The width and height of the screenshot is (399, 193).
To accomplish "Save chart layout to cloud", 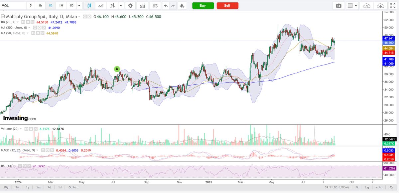I will pos(380,6).
